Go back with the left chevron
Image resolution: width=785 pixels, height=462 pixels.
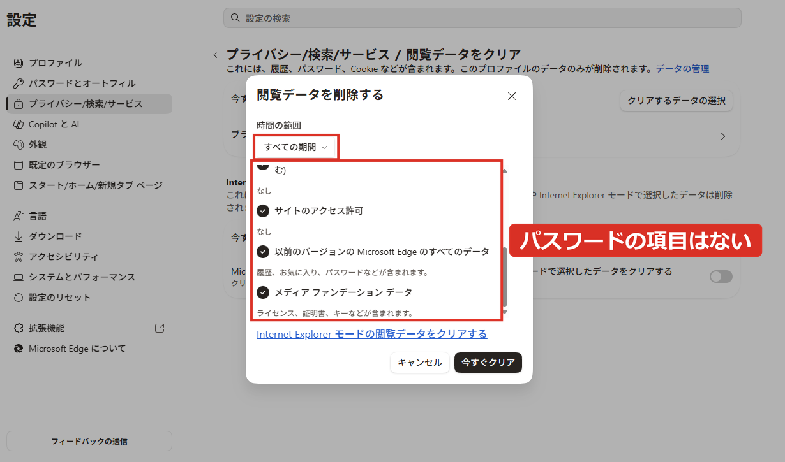[x=216, y=55]
